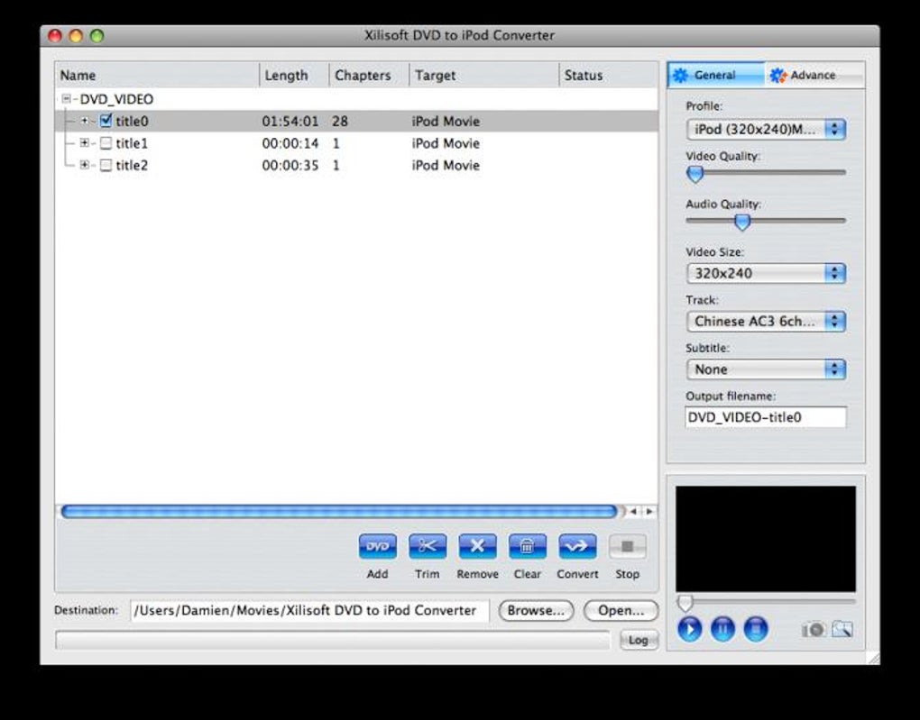Switch to the General tab
Screen dimensions: 920x720
[715, 75]
